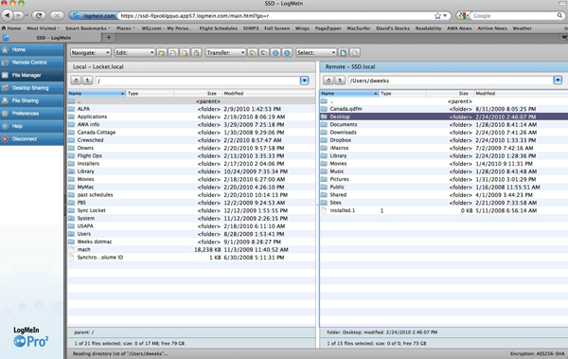
Task: Open the Select dropdown
Action: click(316, 53)
